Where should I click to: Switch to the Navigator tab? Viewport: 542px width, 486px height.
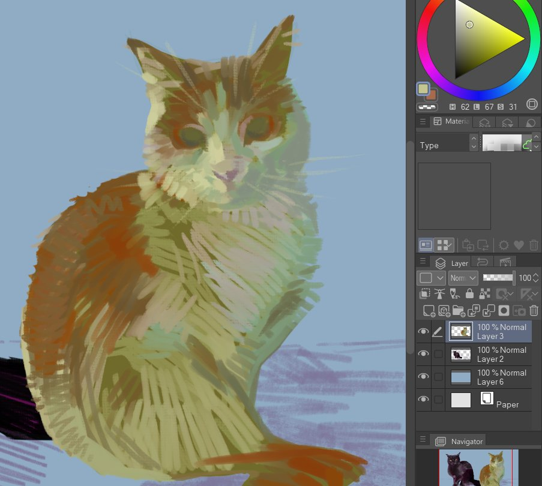(x=459, y=441)
